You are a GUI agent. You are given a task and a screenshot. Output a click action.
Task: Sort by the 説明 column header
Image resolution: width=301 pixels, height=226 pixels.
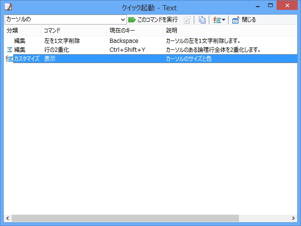point(230,30)
